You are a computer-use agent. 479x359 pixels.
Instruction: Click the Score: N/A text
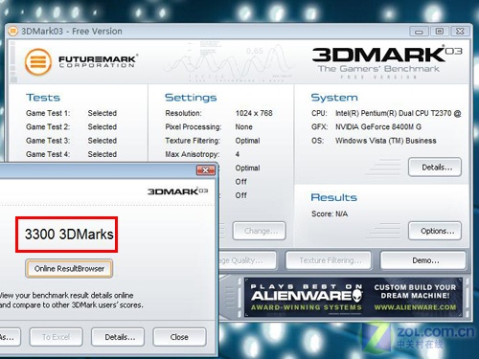pyautogui.click(x=330, y=213)
